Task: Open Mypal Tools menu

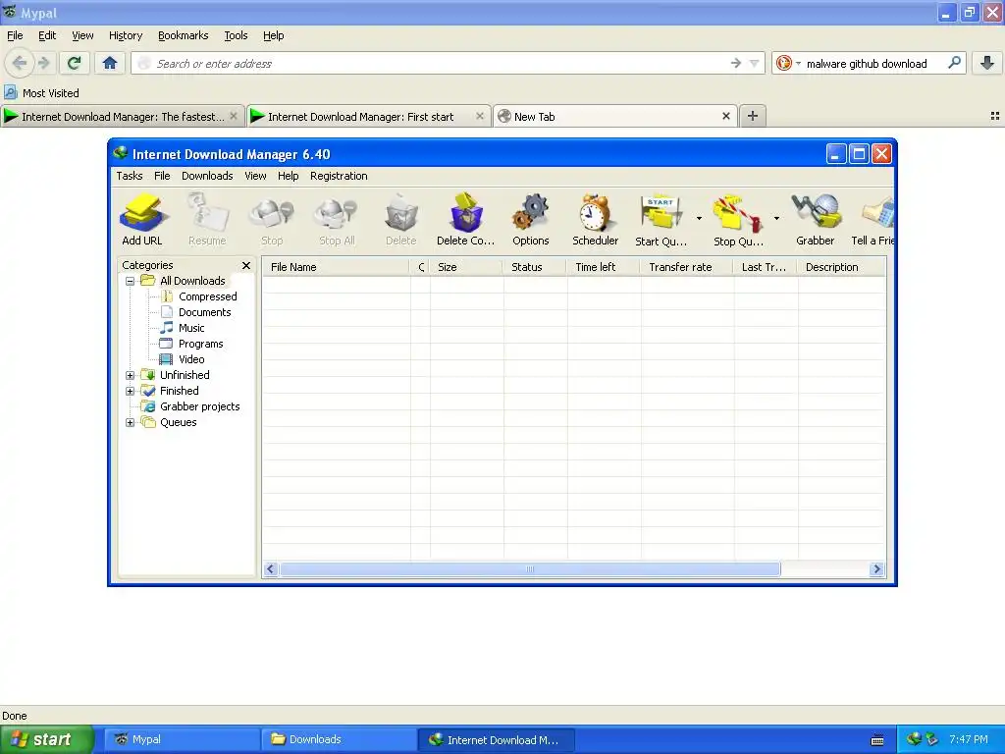Action: point(236,35)
